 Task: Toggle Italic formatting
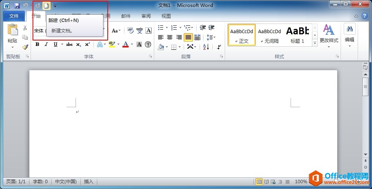click(x=46, y=44)
